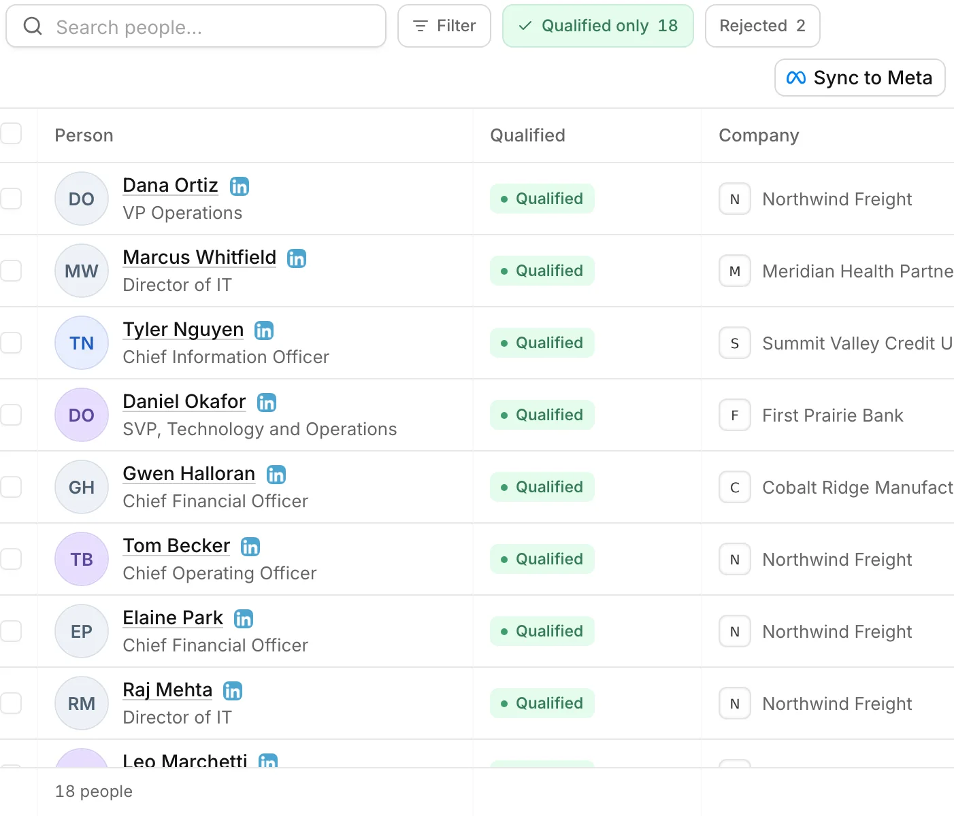Click the N company logo beside Dana Ortiz

[x=735, y=199]
